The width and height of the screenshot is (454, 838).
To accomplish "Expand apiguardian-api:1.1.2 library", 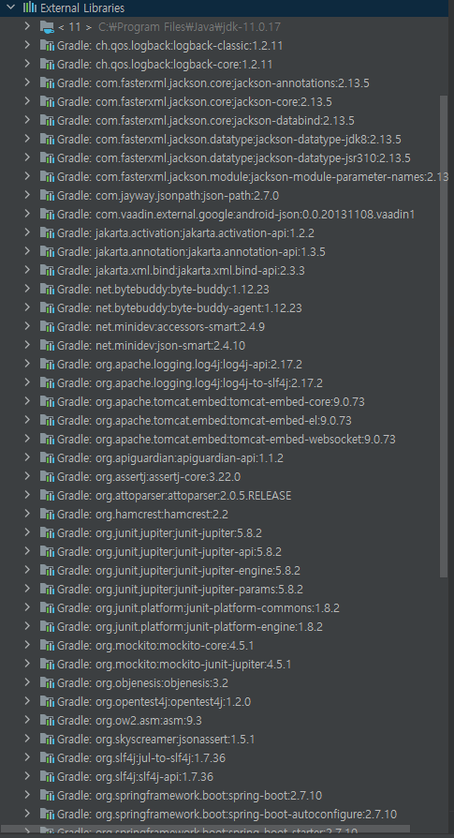I will coord(27,456).
